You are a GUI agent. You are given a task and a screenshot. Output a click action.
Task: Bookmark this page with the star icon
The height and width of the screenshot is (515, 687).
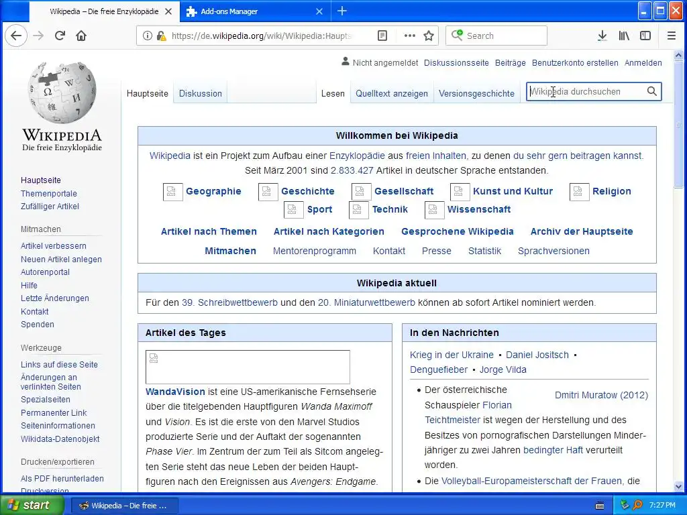coord(429,36)
